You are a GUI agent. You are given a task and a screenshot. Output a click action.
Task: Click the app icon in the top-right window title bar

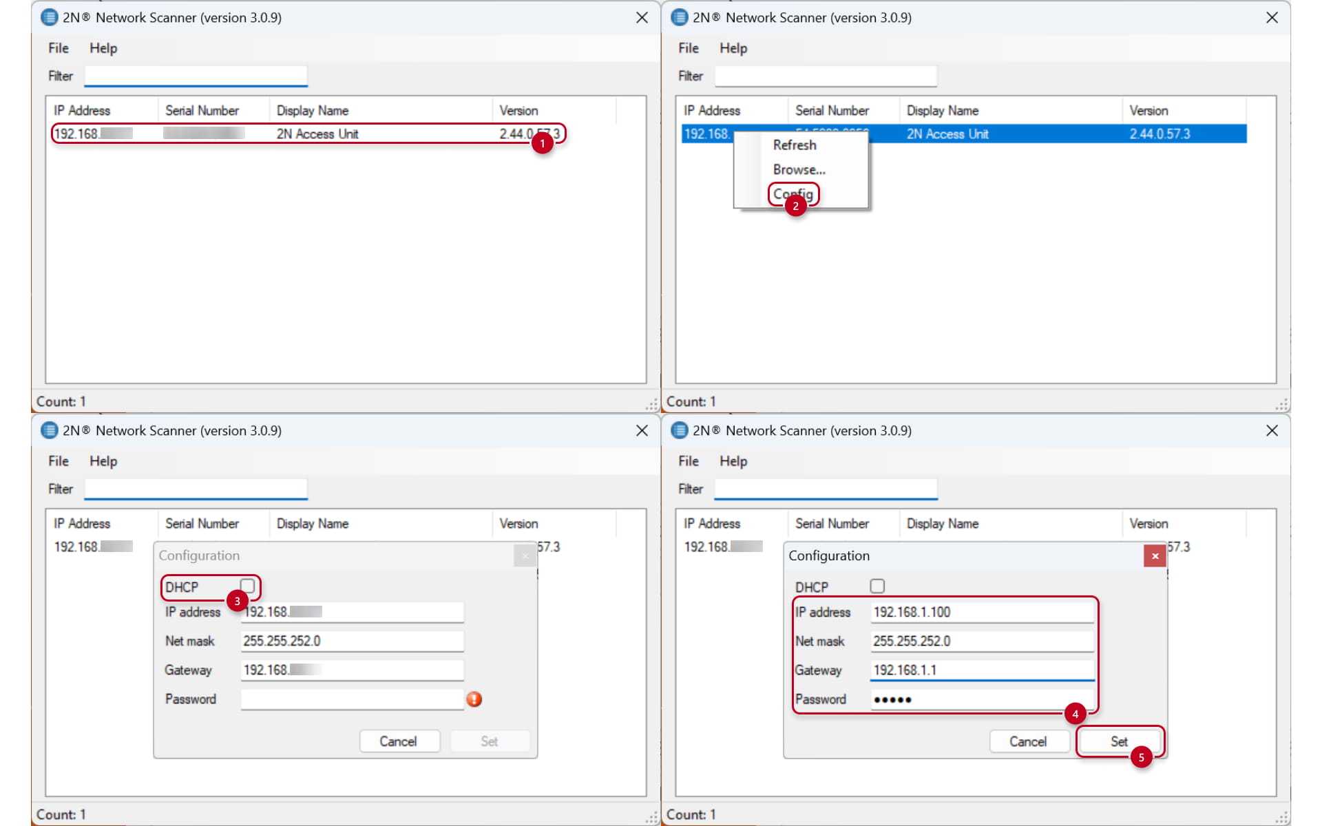[679, 17]
